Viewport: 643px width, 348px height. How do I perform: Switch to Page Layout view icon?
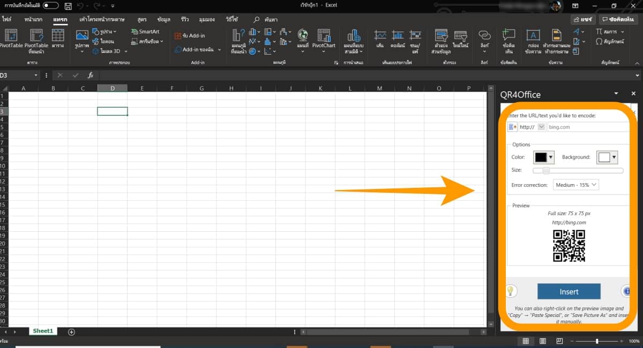[542, 341]
